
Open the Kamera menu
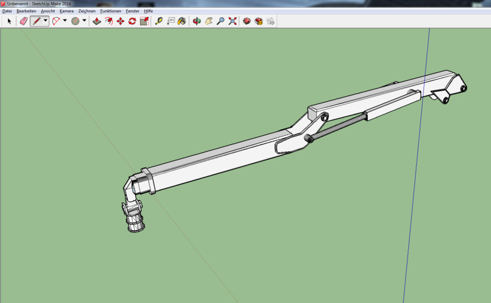point(66,11)
